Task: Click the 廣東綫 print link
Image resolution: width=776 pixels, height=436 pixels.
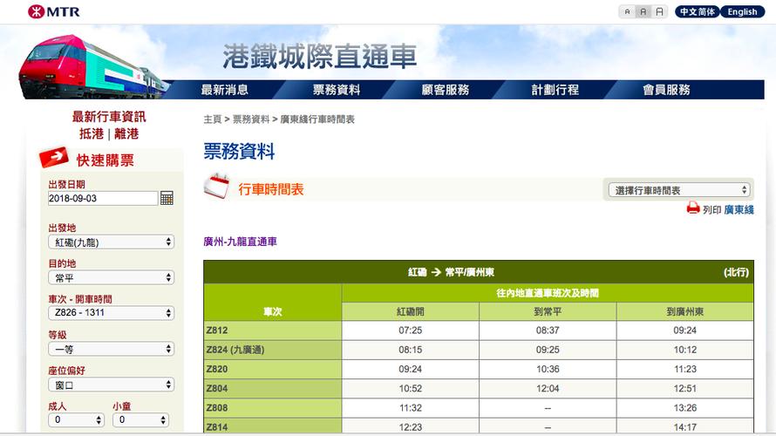Action: tap(739, 210)
